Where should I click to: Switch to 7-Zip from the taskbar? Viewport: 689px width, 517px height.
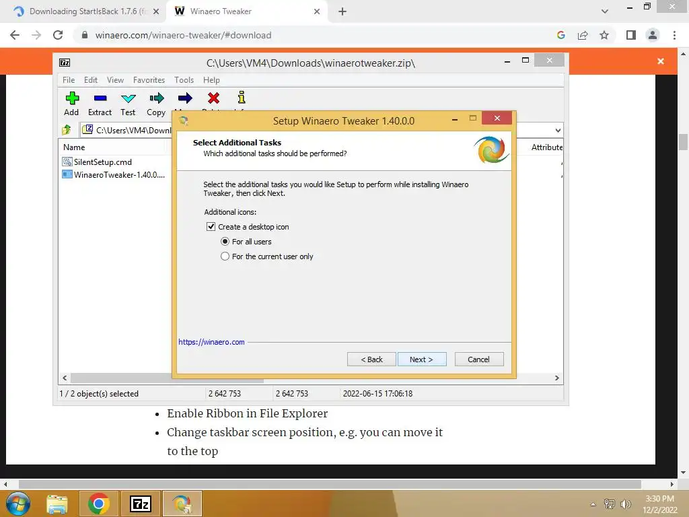coord(141,504)
